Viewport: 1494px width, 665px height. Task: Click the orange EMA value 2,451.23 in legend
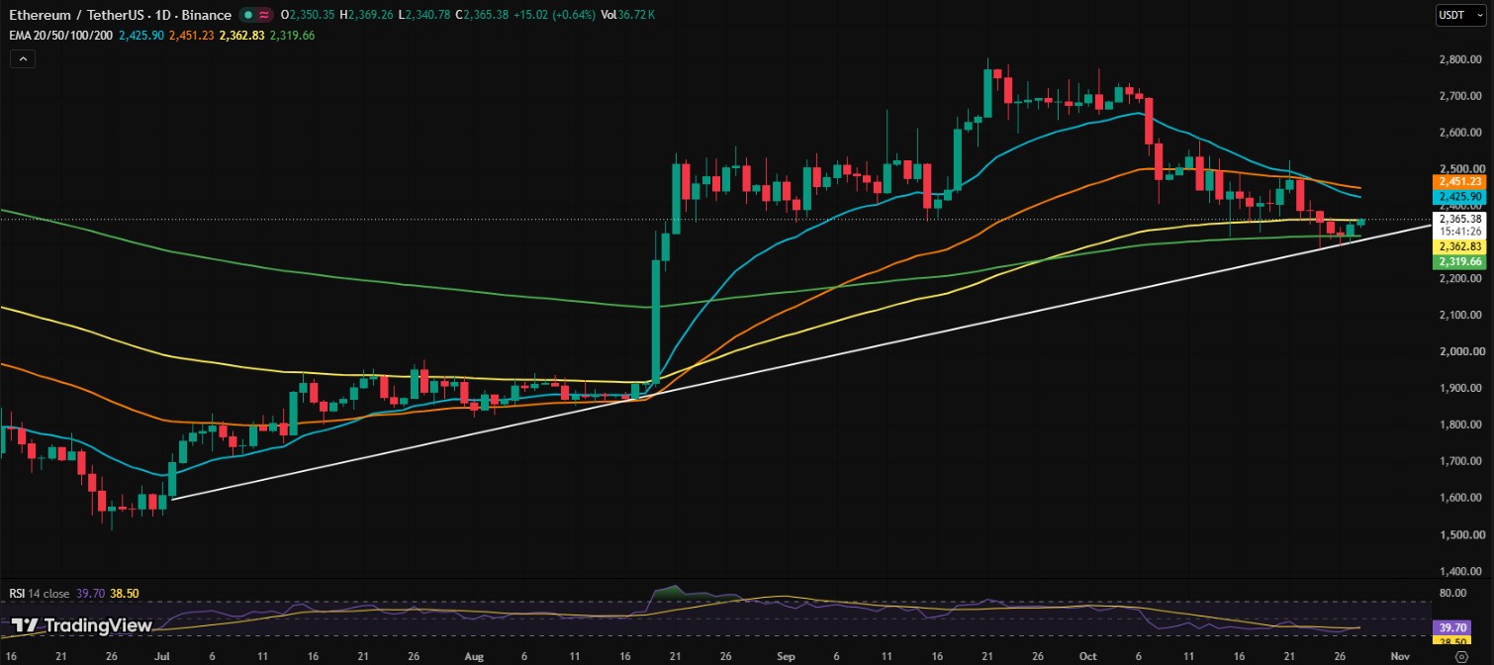click(x=193, y=35)
